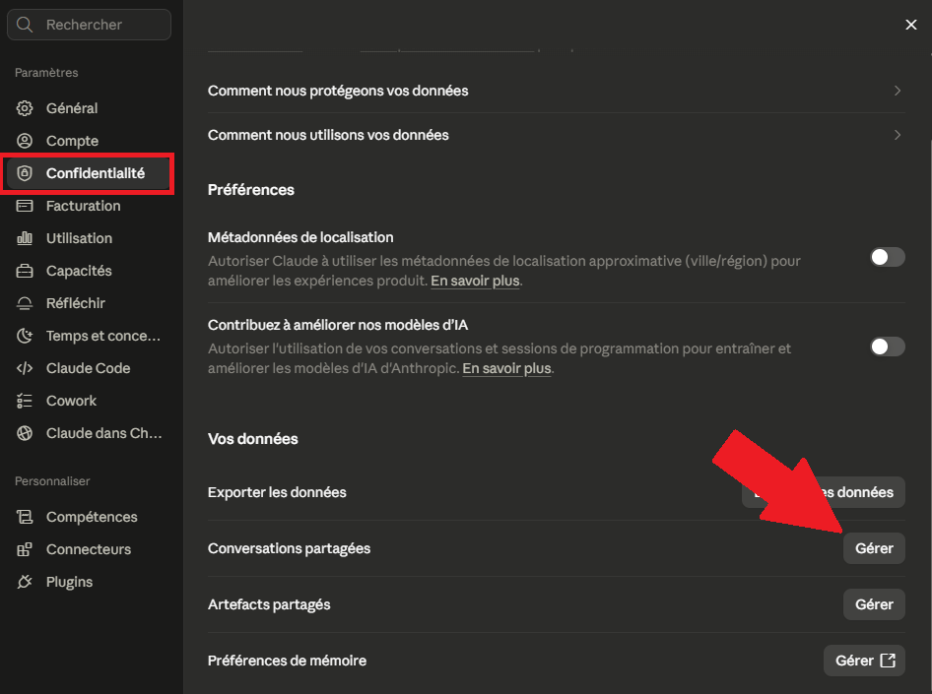Click the Connecteurs icon
This screenshot has width=932, height=694.
click(25, 549)
